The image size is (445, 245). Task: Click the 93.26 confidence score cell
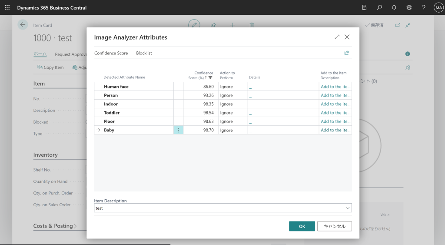[201, 95]
